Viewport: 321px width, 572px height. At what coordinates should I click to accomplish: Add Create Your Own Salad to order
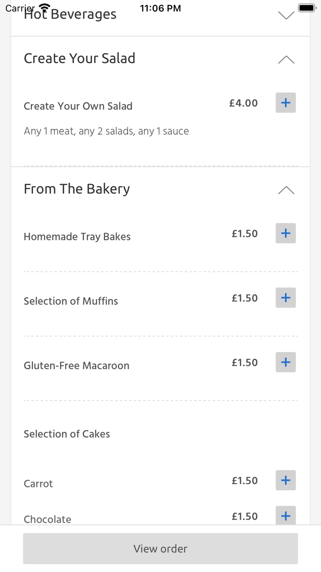[286, 103]
